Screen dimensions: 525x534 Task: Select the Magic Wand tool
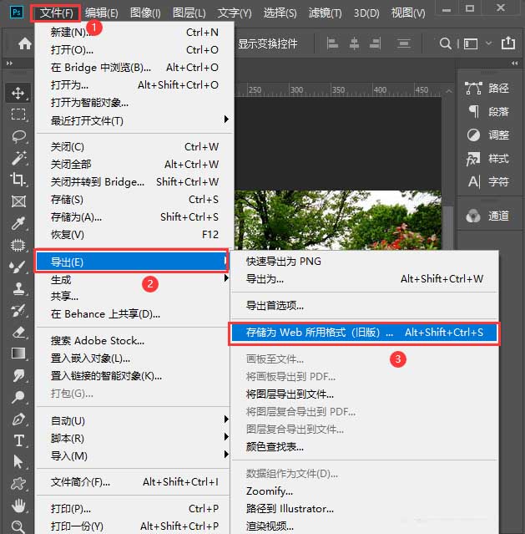pos(18,158)
